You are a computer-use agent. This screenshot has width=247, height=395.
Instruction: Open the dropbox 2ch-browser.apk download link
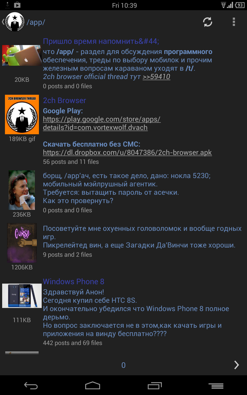[x=127, y=152]
